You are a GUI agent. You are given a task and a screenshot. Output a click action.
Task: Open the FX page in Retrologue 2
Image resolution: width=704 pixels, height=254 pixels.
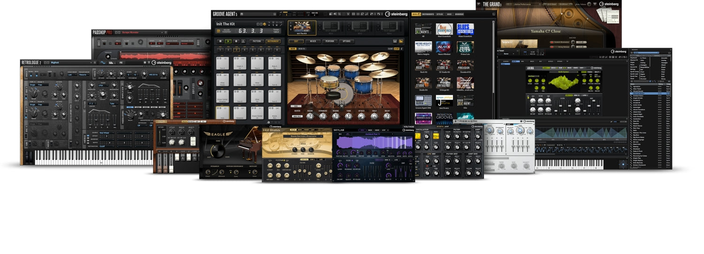click(121, 62)
